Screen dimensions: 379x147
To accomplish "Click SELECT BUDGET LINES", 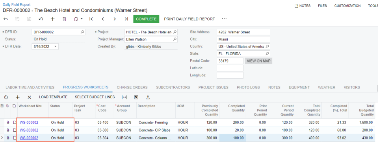I will 95,97.
